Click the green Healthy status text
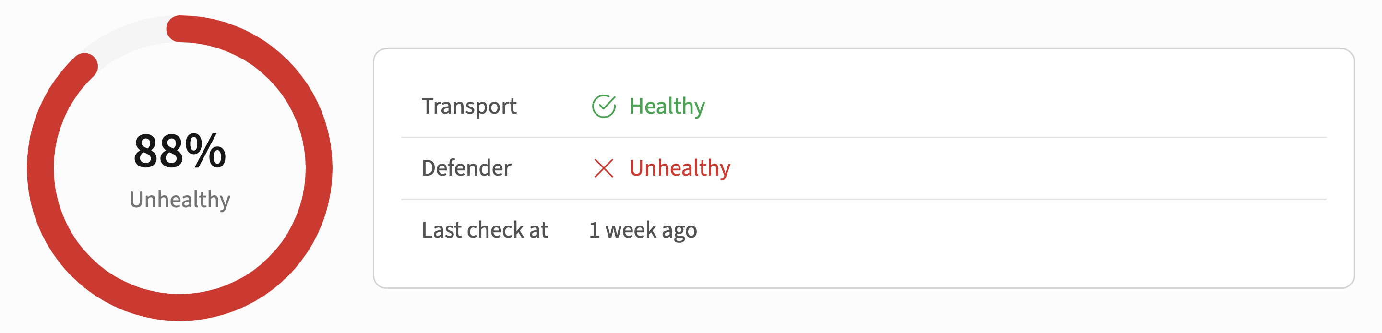 pyautogui.click(x=667, y=106)
